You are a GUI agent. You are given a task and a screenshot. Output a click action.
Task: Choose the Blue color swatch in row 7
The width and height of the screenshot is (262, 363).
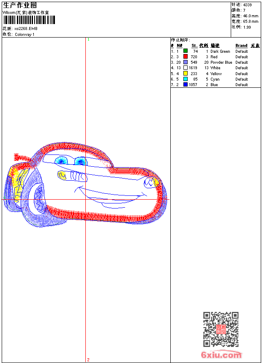[x=186, y=84]
